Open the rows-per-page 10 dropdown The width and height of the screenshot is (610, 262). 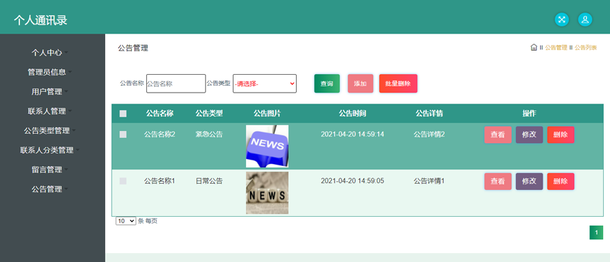(x=126, y=221)
